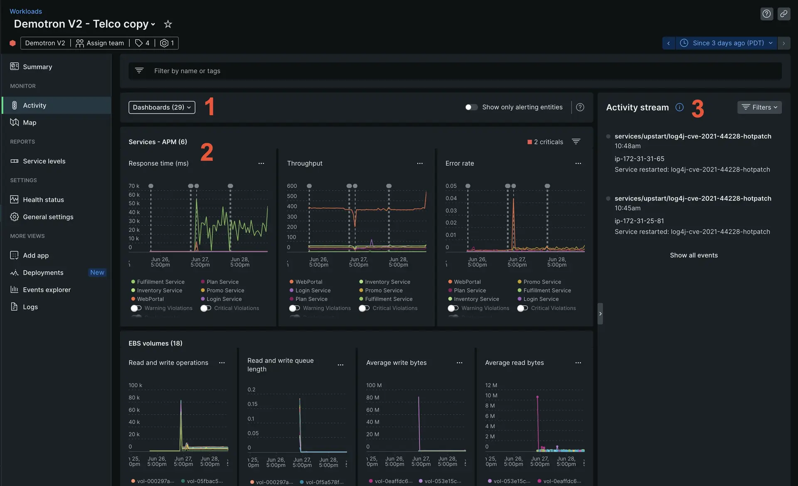Open Service levels in sidebar
The width and height of the screenshot is (798, 486).
44,161
